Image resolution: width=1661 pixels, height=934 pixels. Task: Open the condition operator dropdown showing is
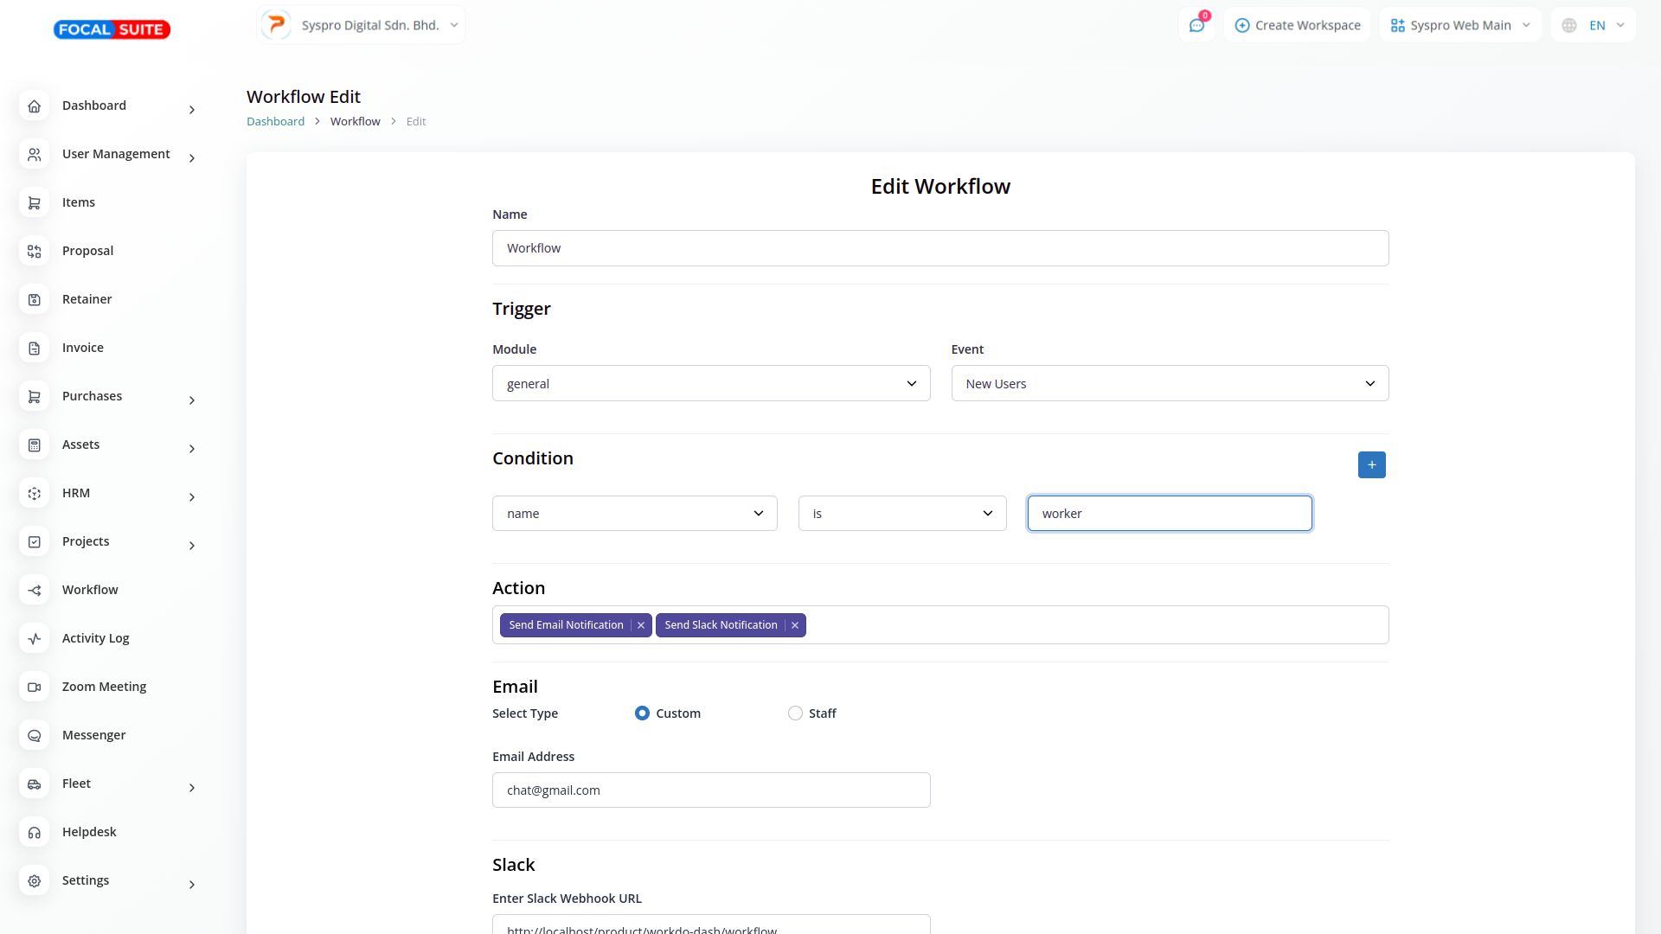point(901,514)
